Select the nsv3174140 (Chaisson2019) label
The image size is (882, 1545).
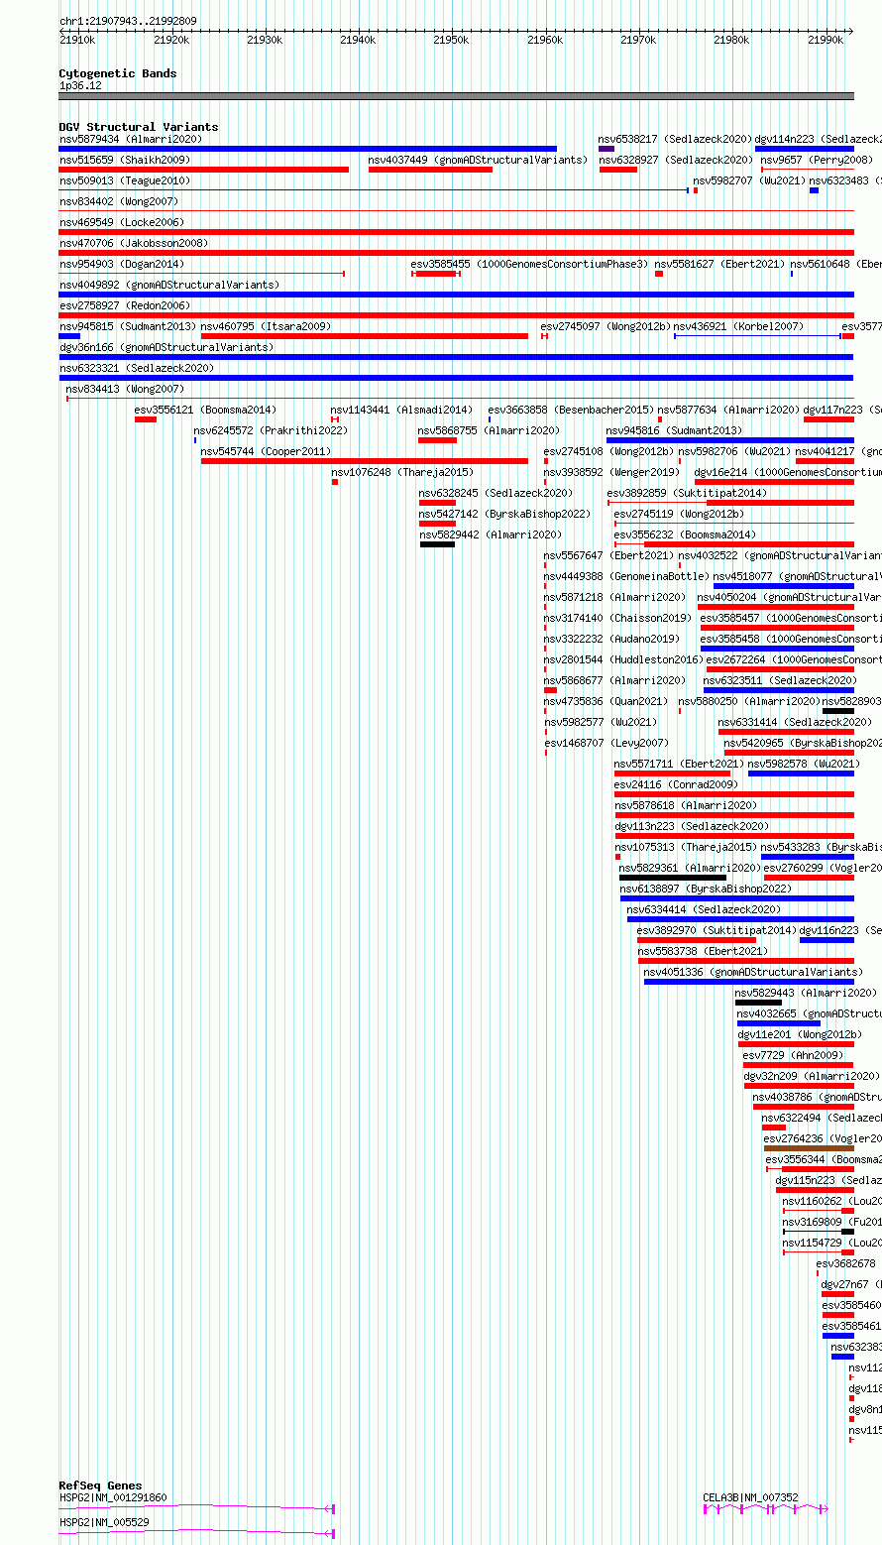(617, 618)
